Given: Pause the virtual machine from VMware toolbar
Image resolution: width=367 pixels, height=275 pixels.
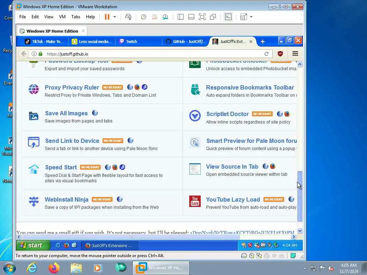Looking at the screenshot, I should pyautogui.click(x=107, y=17).
